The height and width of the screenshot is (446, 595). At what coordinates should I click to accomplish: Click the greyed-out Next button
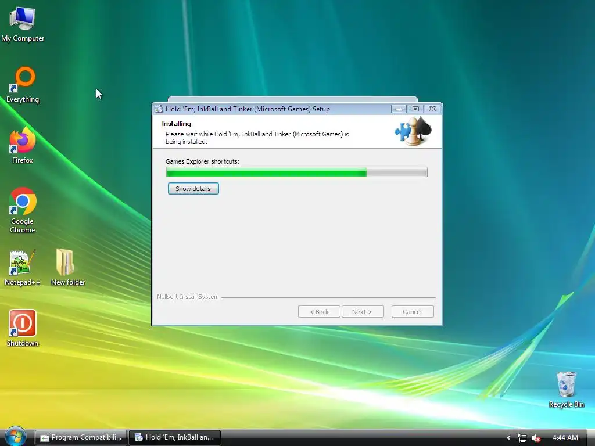(363, 312)
